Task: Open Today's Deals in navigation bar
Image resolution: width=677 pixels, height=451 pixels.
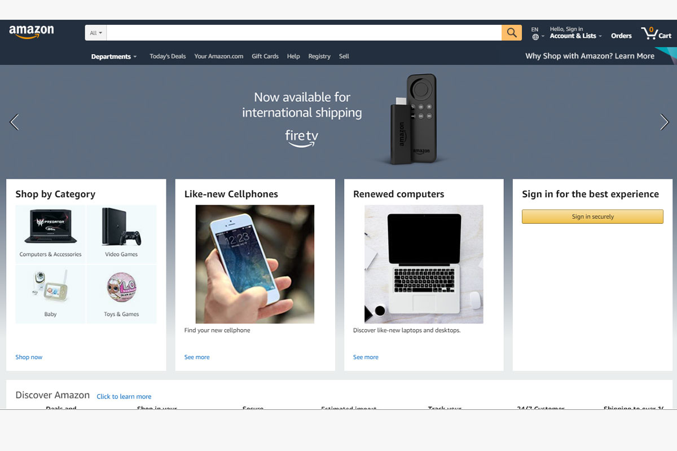Action: coord(168,56)
